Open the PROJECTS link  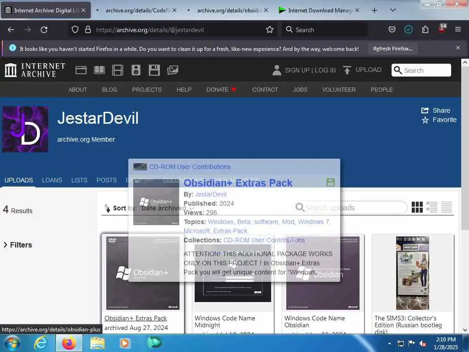147,89
